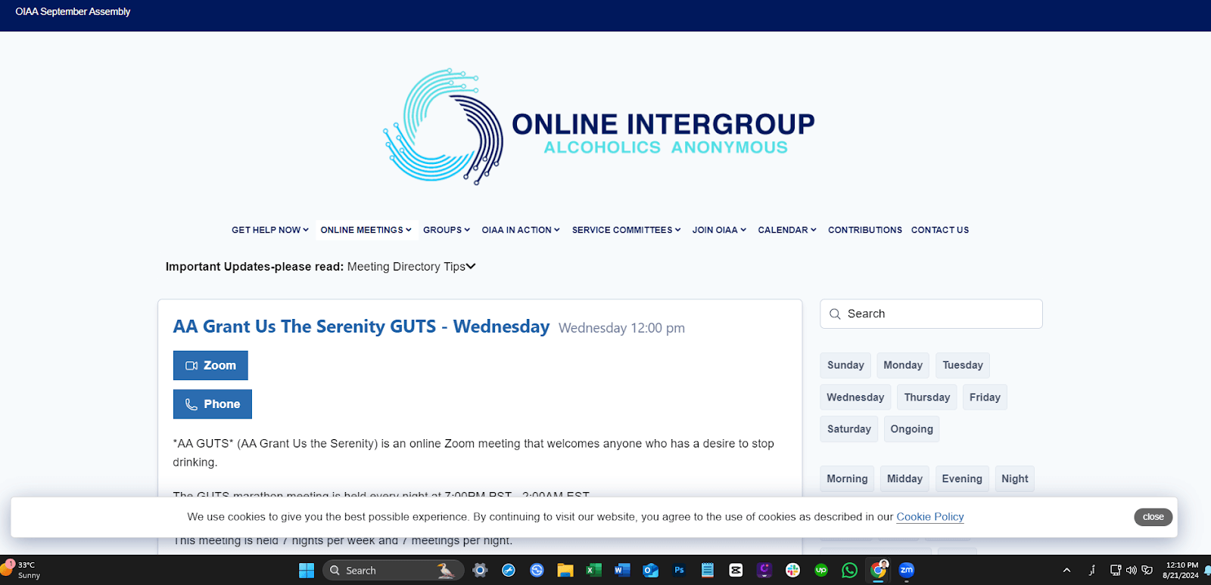Open AA Grant Us The Serenity GUTS title

(361, 327)
